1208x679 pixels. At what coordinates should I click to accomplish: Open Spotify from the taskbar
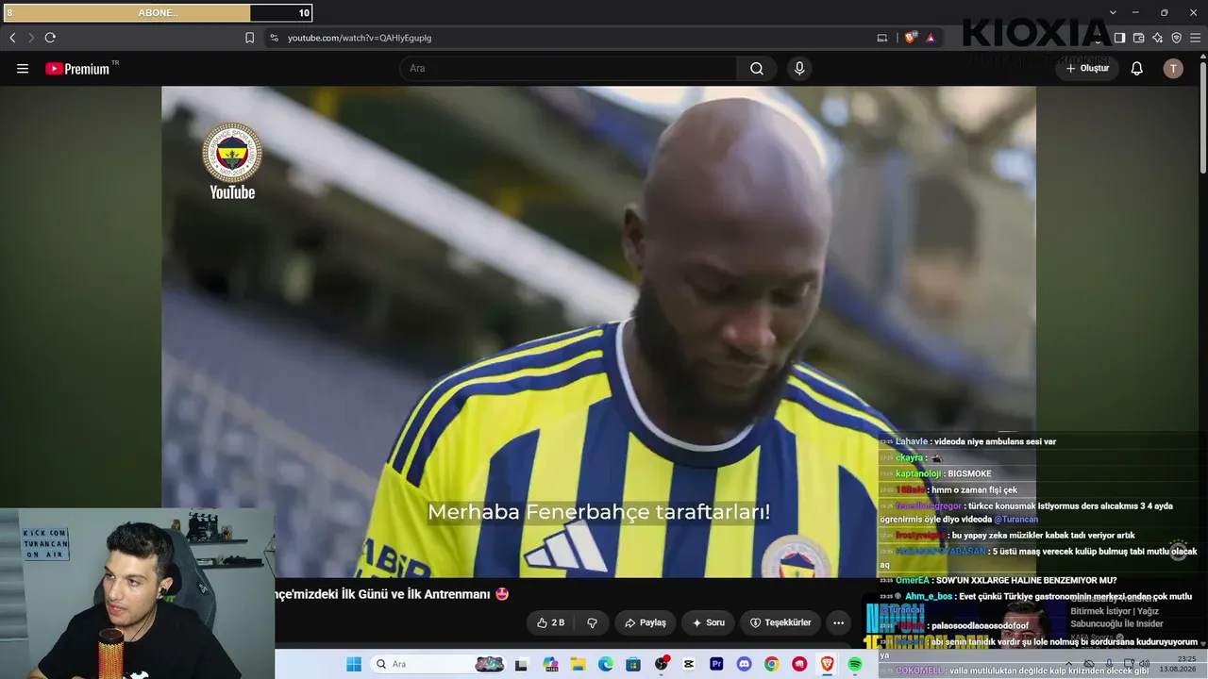[x=855, y=664]
